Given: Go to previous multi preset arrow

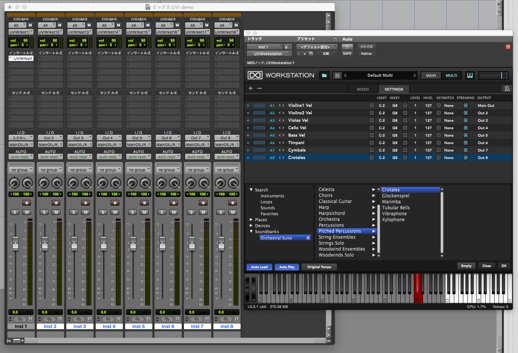Looking at the screenshot, I should coord(346,75).
